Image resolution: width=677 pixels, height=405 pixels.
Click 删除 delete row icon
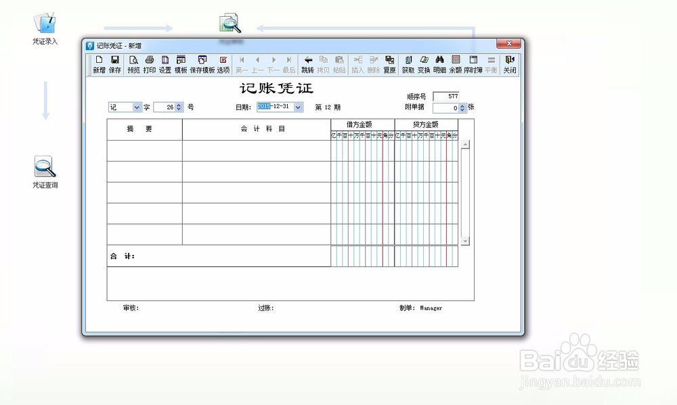[374, 64]
